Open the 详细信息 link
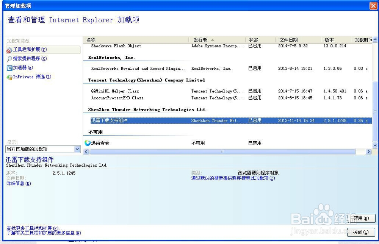Image resolution: width=379 pixels, height=244 pixels. pyautogui.click(x=18, y=184)
